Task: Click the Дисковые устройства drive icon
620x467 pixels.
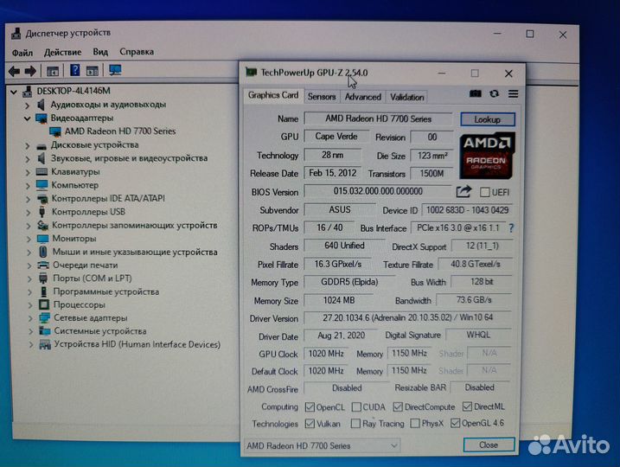Action: (x=42, y=145)
